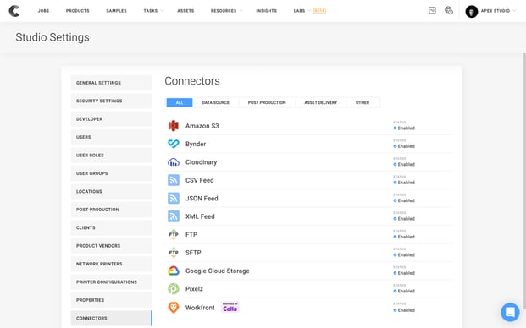The height and width of the screenshot is (328, 526).
Task: Open General Settings section
Action: [111, 83]
